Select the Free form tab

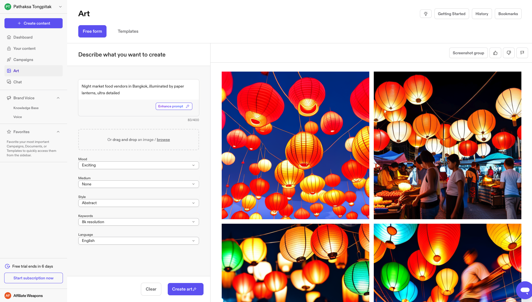click(92, 31)
